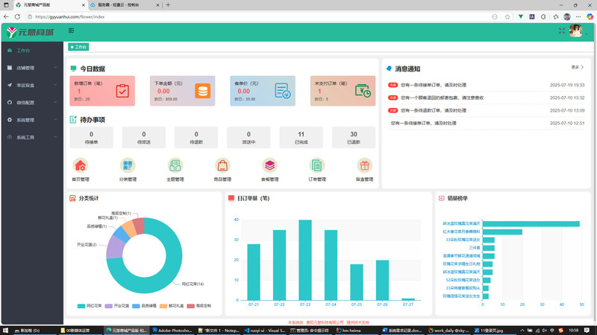Open the 待退款订单 notification dated 13:09
The image size is (597, 335).
point(487,110)
